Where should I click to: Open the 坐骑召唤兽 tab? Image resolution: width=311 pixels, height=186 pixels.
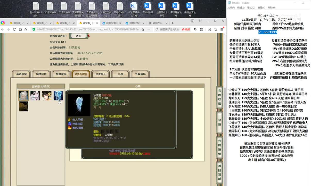pos(81,74)
